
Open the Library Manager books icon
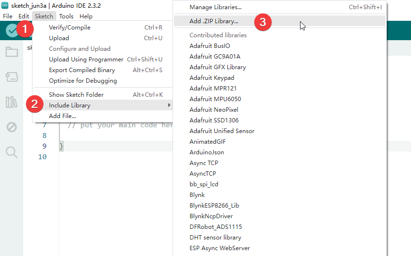pos(12,102)
